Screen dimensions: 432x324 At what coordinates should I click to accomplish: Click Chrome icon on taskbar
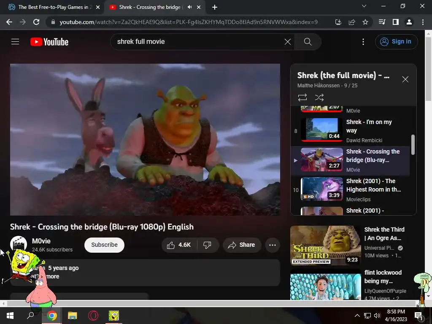click(x=51, y=316)
